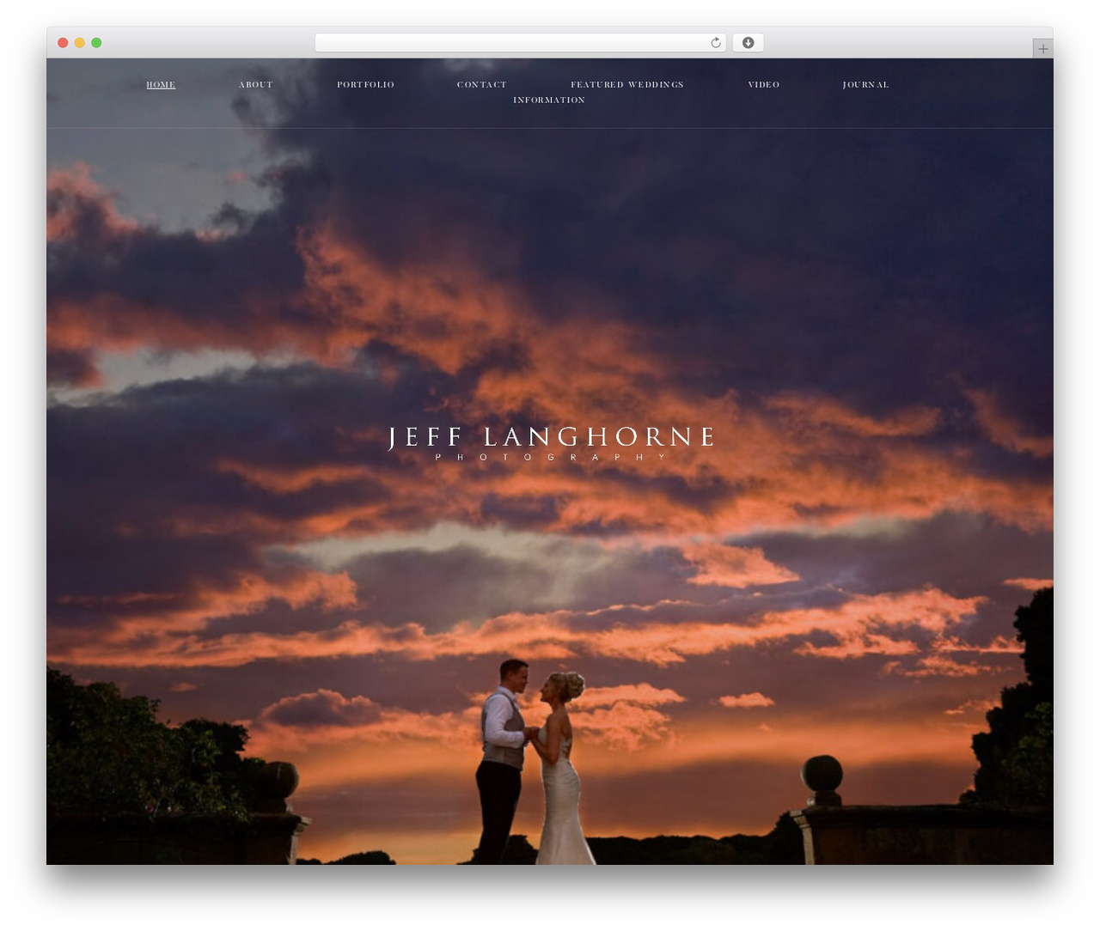Screen dimensions: 1100x931
Task: Navigate to the Contact page
Action: point(482,85)
